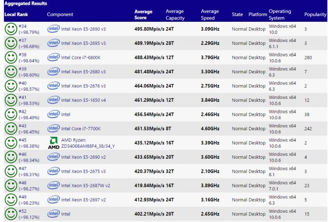This screenshot has height=222, width=328.
Task: Open the Intel Xeon E5-2675 v3 entry
Action: [83, 171]
